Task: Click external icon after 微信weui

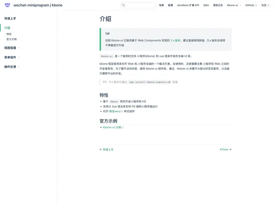Action: tap(122, 111)
